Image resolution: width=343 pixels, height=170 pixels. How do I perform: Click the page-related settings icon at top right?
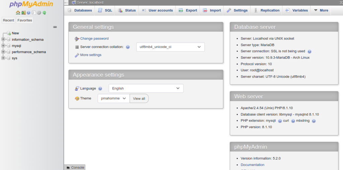(341, 2)
